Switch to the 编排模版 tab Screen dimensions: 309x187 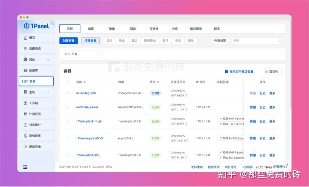196,29
